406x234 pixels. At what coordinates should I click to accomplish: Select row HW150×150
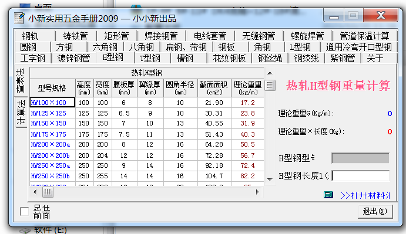[x=147, y=123]
